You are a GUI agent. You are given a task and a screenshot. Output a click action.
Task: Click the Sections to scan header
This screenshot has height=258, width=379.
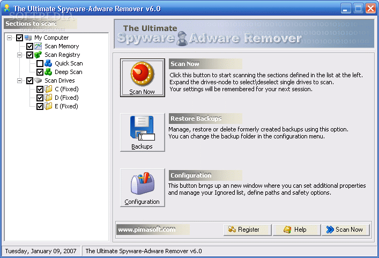(x=31, y=24)
